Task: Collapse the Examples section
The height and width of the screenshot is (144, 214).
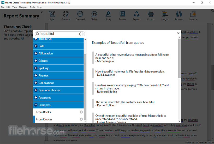Action: click(x=58, y=105)
